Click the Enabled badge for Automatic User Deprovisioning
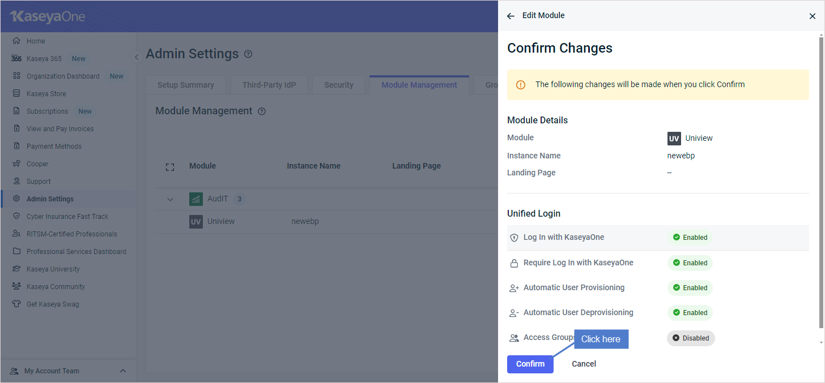The height and width of the screenshot is (383, 825). (690, 313)
